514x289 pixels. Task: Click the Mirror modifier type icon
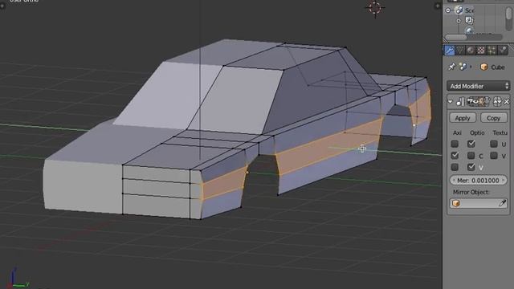pos(460,102)
